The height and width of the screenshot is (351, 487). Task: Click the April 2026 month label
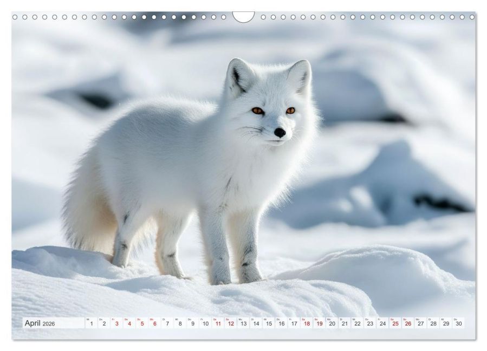tap(39, 323)
